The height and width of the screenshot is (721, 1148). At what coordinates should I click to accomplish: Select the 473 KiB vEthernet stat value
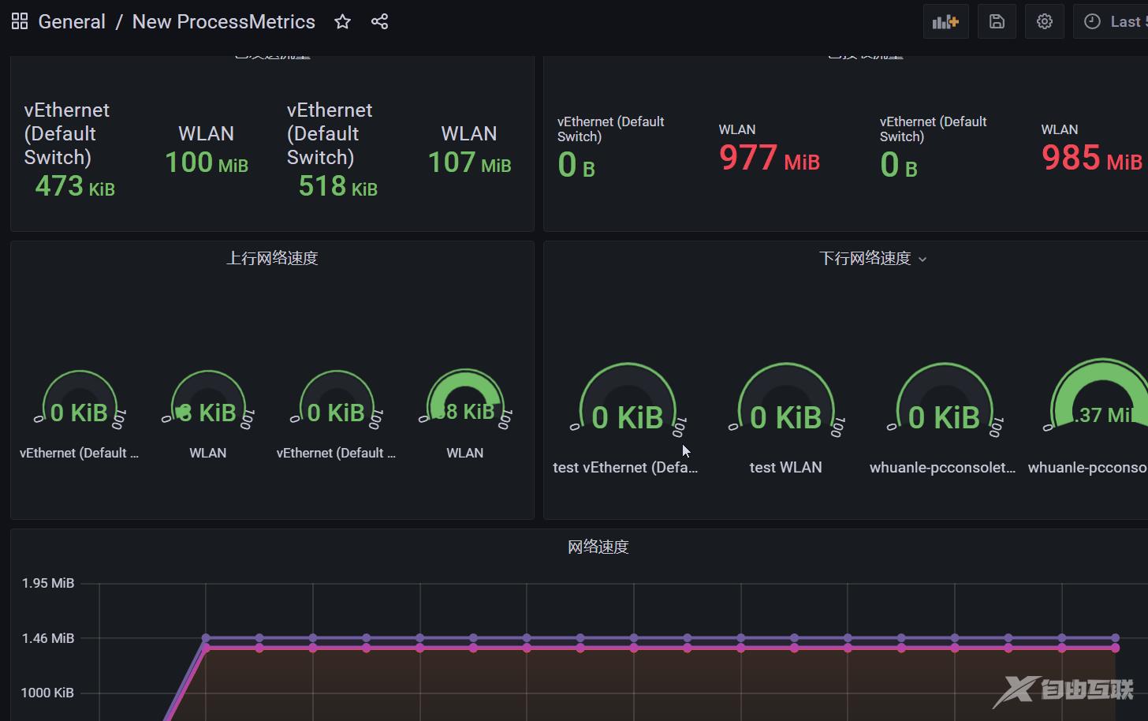click(75, 186)
